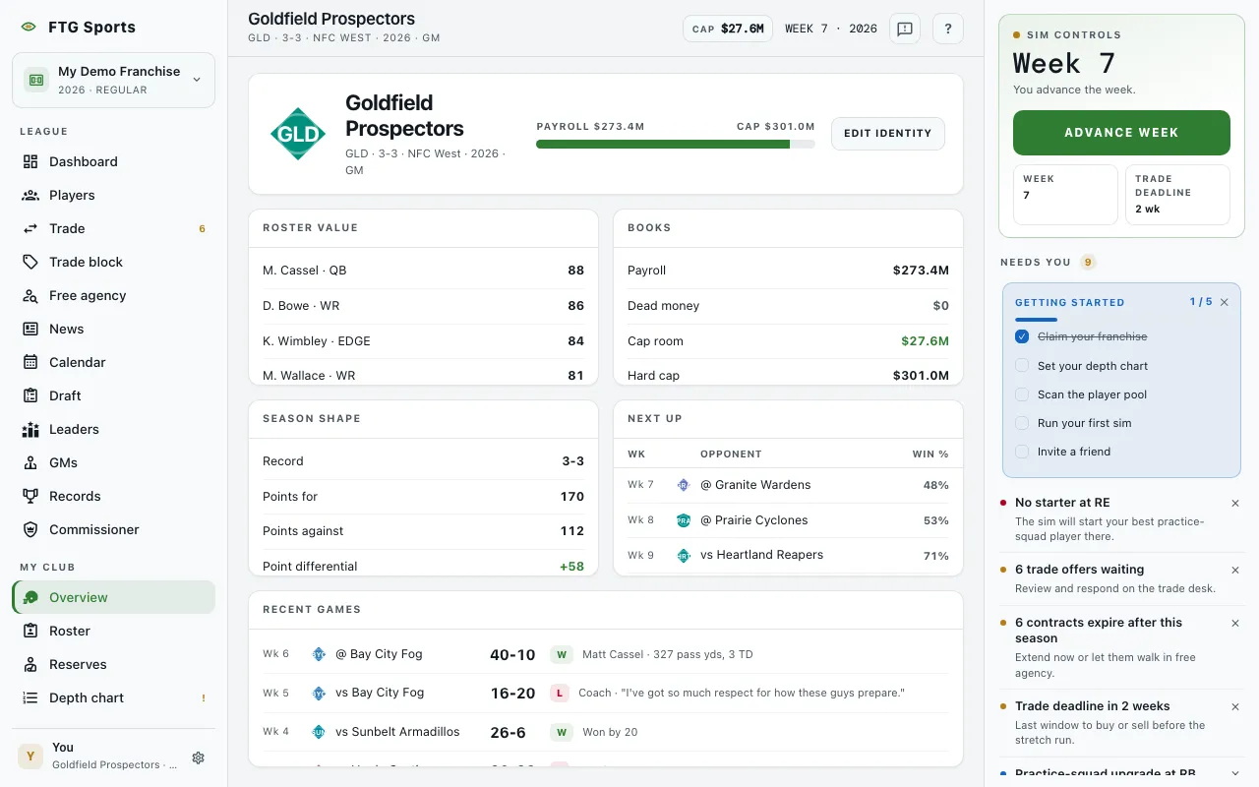Image resolution: width=1259 pixels, height=787 pixels.
Task: Click the Advance Week button
Action: pos(1121,133)
